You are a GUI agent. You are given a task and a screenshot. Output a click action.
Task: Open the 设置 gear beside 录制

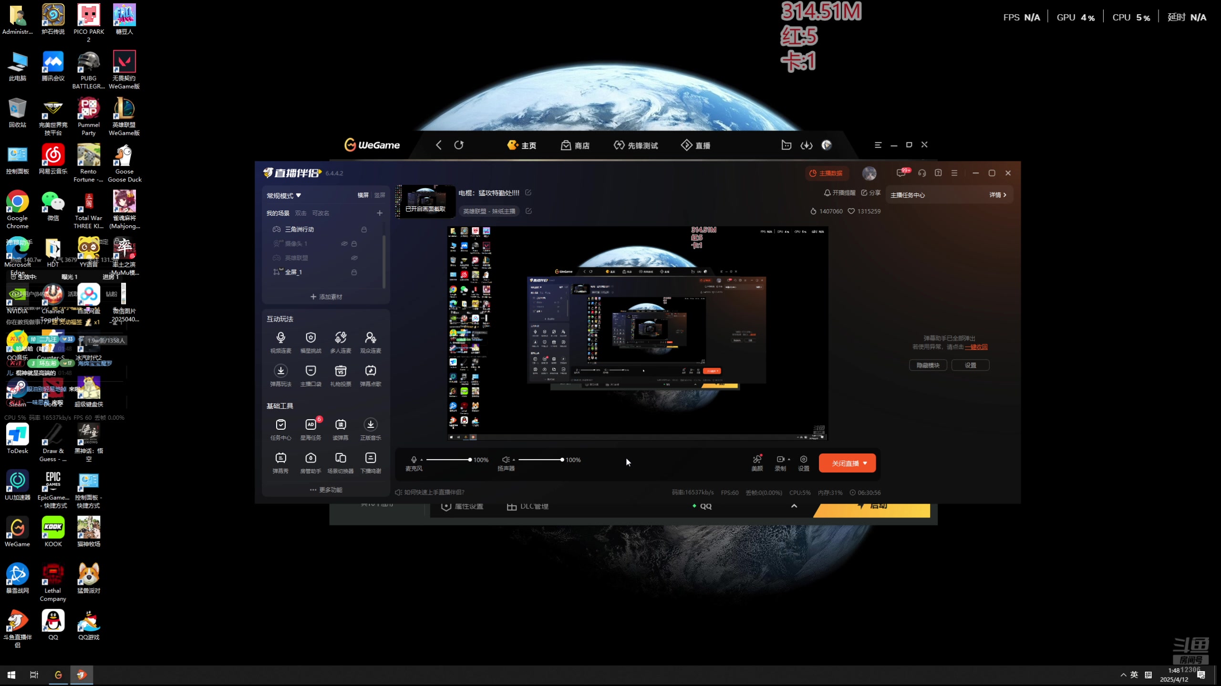[804, 463]
